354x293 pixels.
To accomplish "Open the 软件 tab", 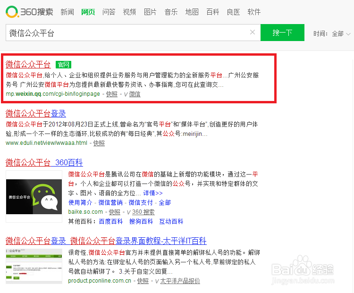I will (254, 12).
